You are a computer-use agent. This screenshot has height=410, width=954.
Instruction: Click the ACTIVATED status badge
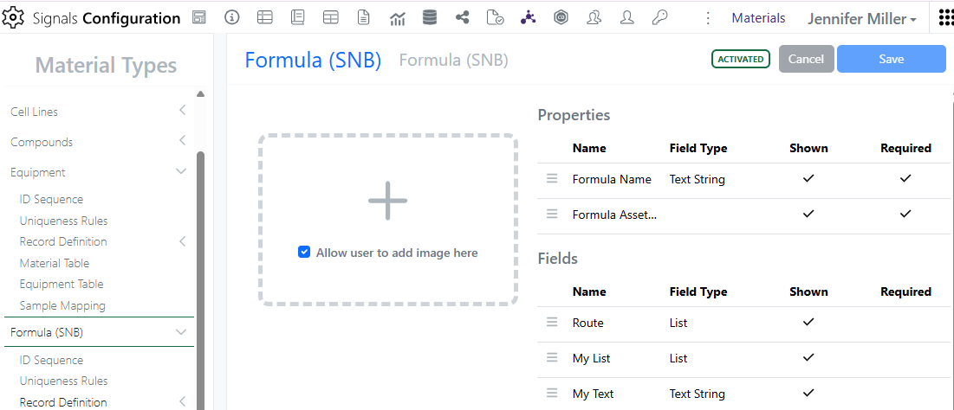point(741,59)
